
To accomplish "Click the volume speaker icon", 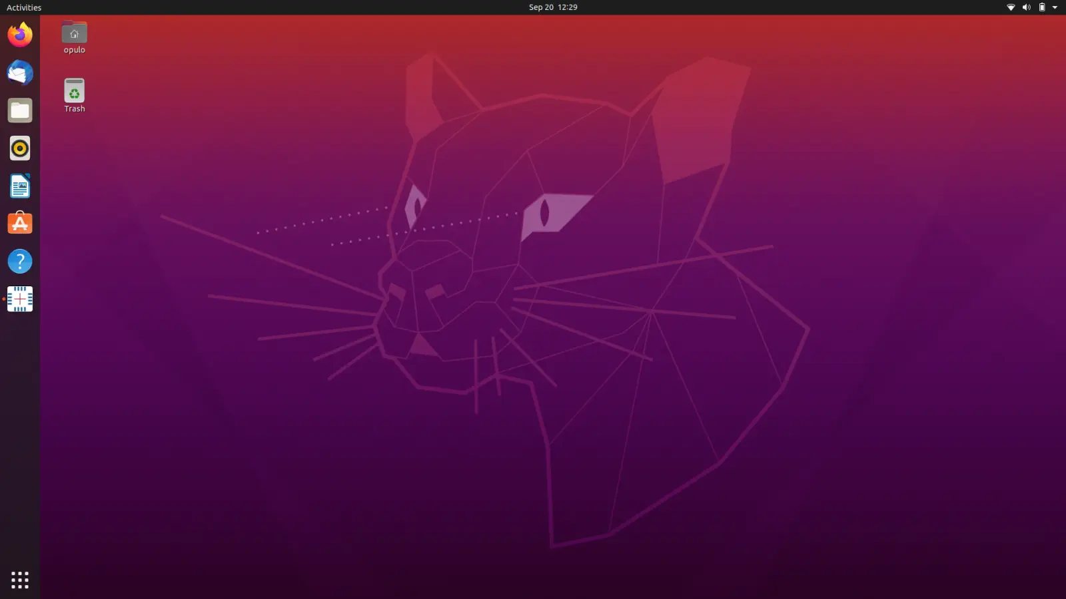I will (1027, 7).
